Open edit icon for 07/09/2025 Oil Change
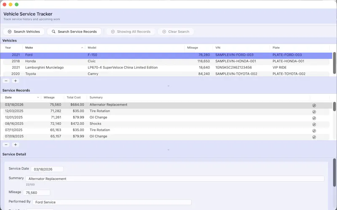 pyautogui.click(x=314, y=137)
